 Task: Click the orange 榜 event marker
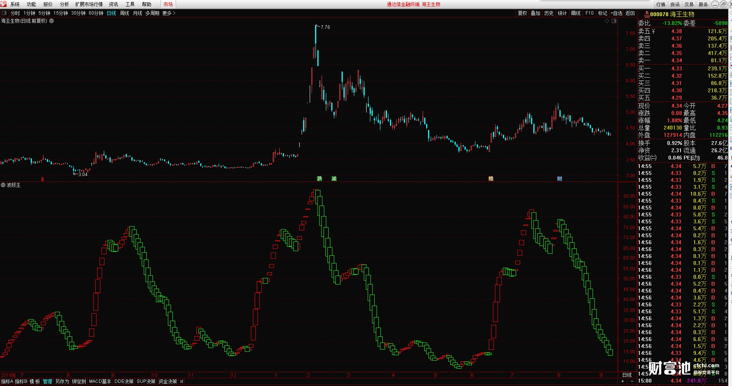491,178
